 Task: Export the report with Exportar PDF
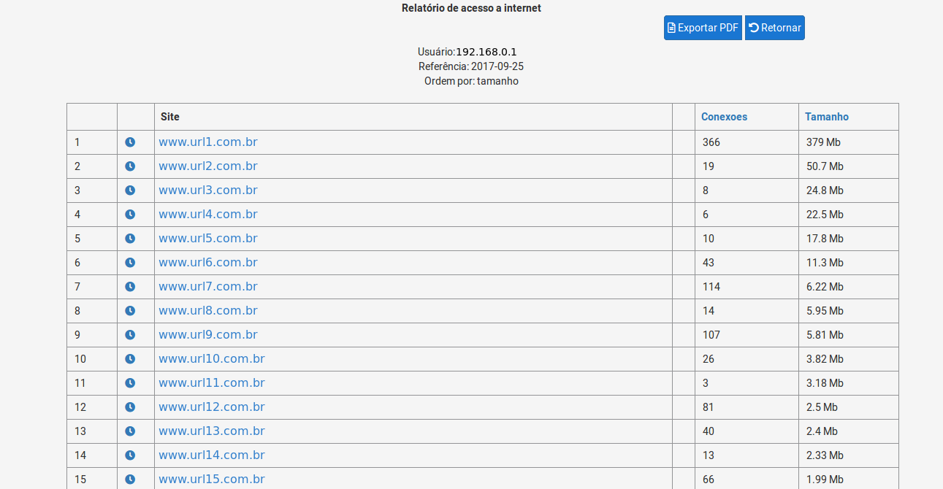point(703,28)
